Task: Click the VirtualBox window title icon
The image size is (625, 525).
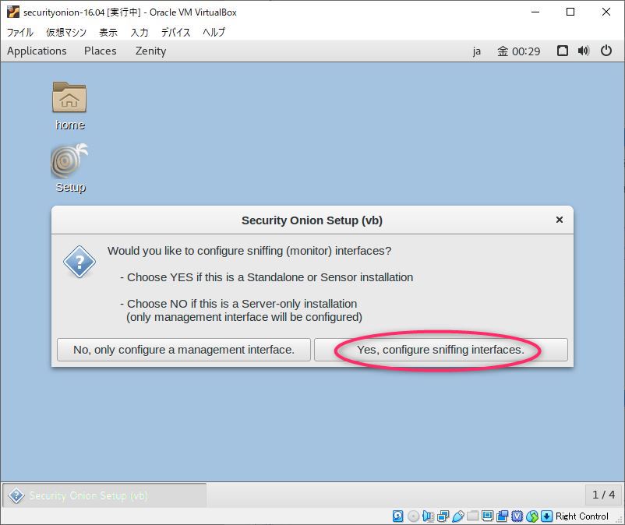Action: click(12, 12)
